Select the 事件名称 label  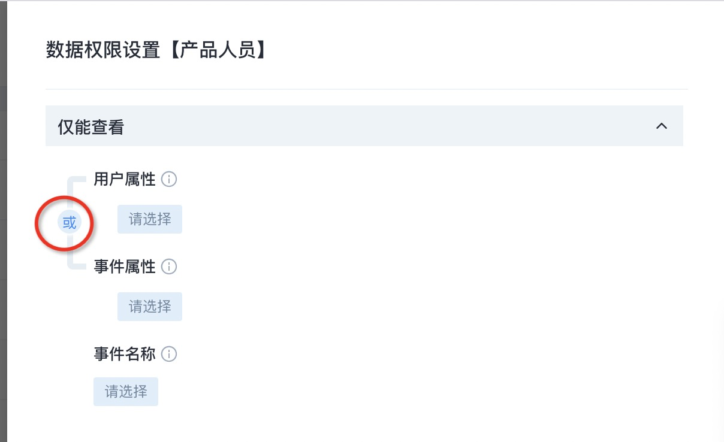125,354
